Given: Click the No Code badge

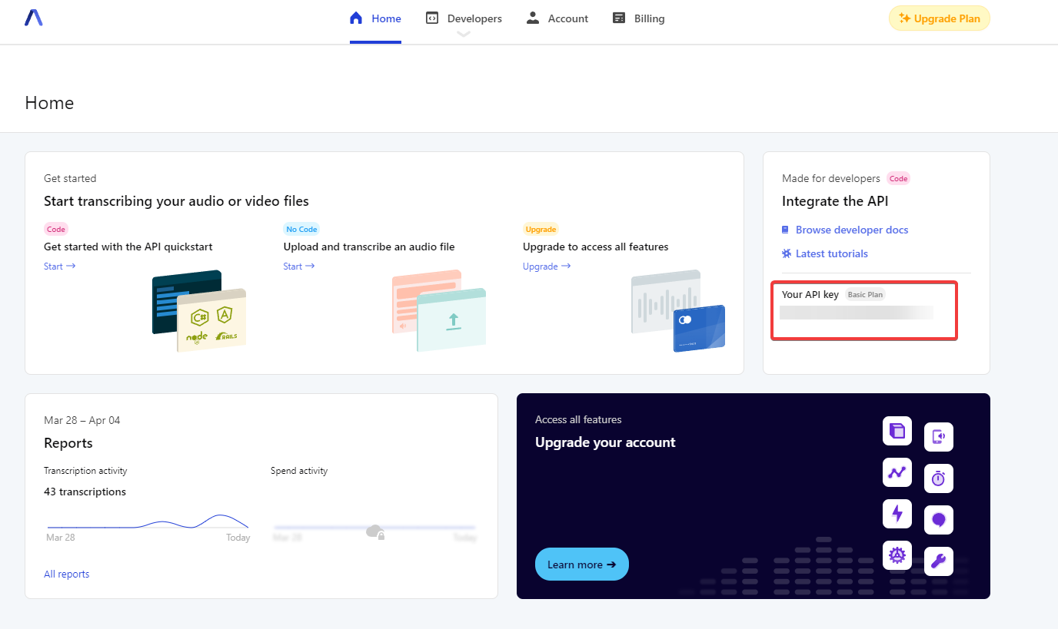Looking at the screenshot, I should pyautogui.click(x=301, y=229).
